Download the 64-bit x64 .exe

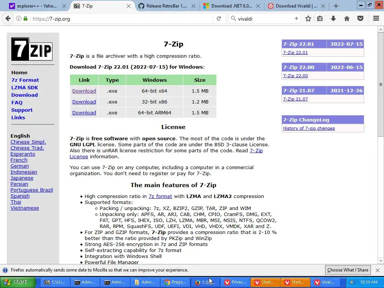click(x=84, y=91)
